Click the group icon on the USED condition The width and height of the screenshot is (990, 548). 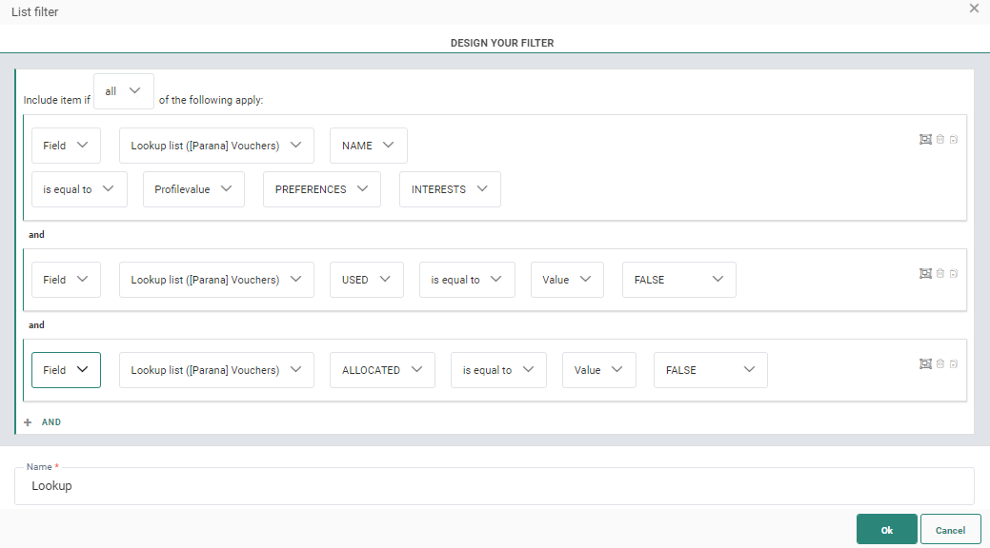[x=924, y=273]
